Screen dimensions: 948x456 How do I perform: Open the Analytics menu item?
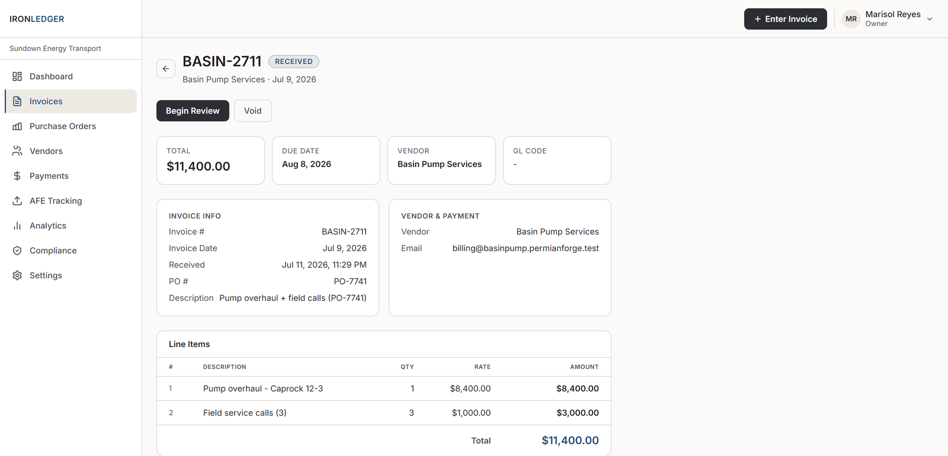[71, 226]
